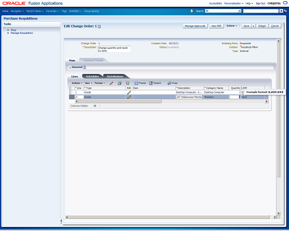Open Group Spaces in the navigation bar
The height and width of the screenshot is (231, 289).
[91, 11]
